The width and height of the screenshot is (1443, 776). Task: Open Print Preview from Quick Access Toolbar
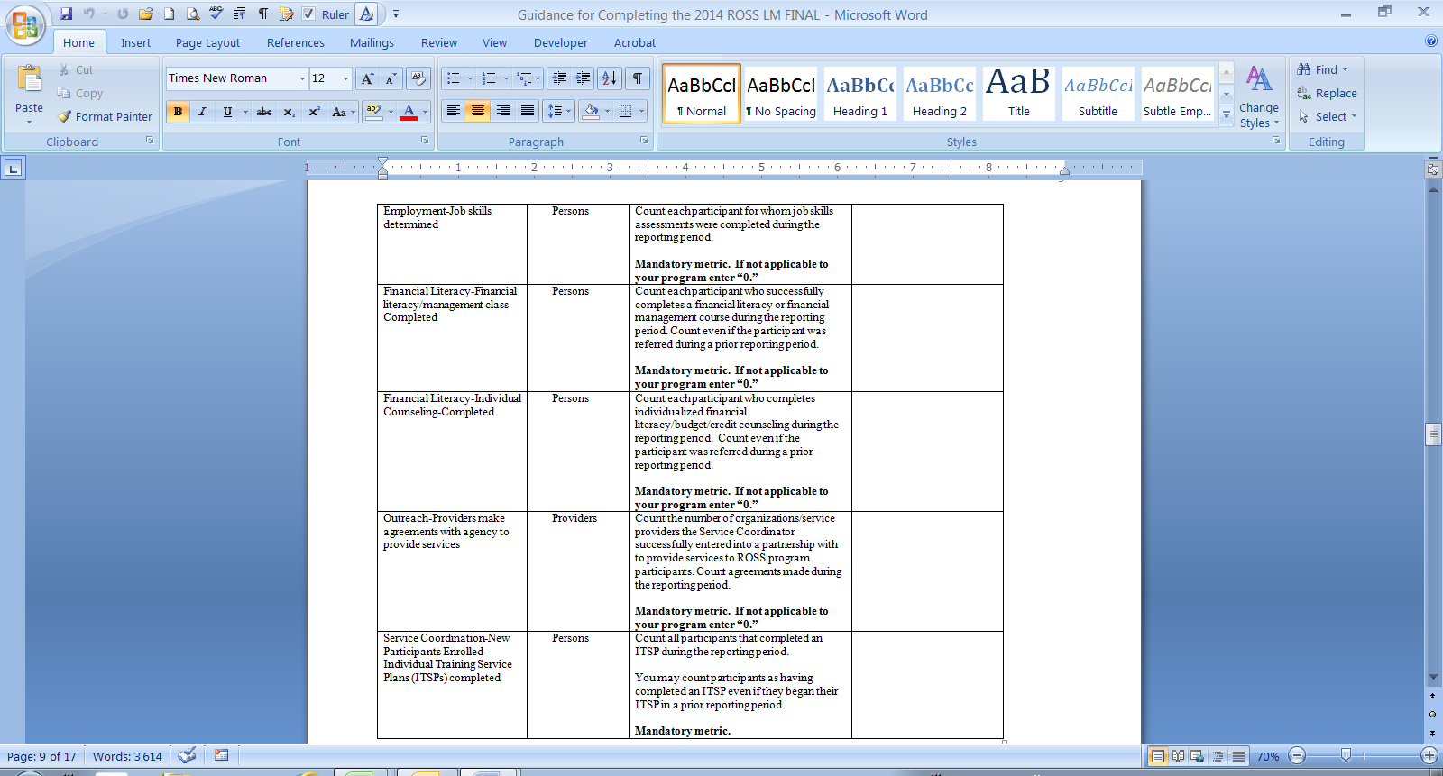pos(192,14)
